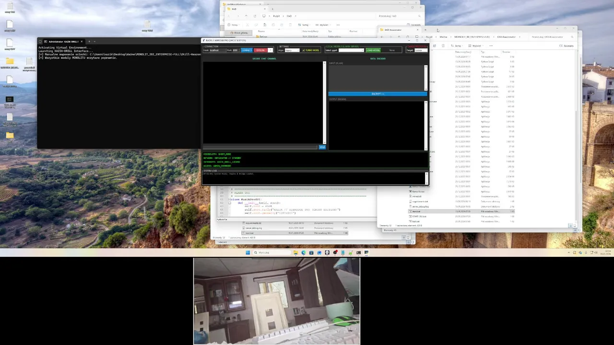Collapse the def __init__ code fold
614x345 pixels.
(x=230, y=203)
